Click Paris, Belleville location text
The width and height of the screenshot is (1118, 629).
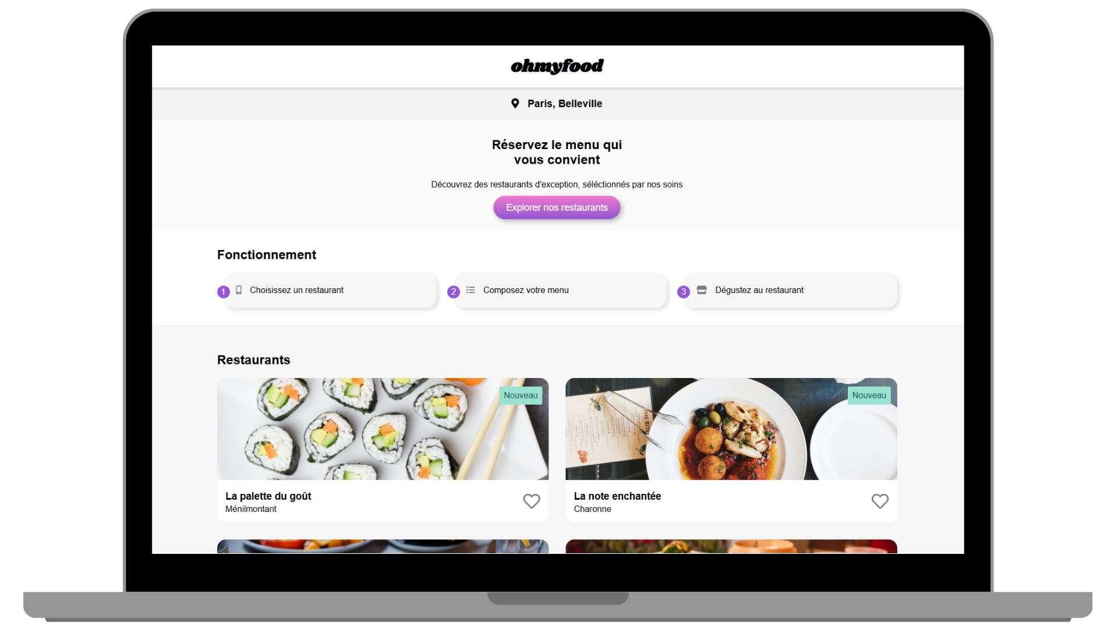pos(565,104)
